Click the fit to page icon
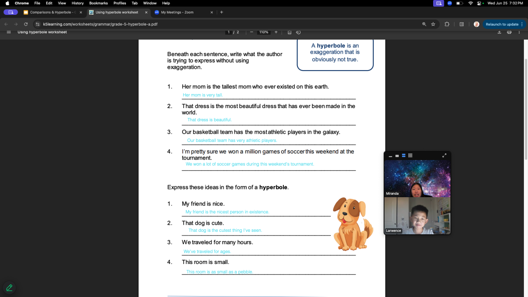 click(x=290, y=32)
